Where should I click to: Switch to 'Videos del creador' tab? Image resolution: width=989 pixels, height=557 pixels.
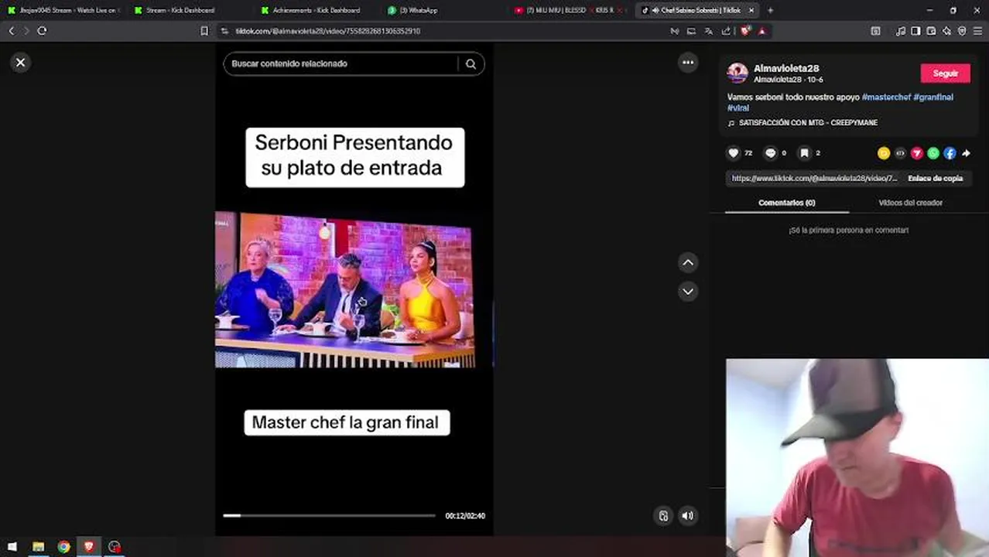click(x=910, y=203)
